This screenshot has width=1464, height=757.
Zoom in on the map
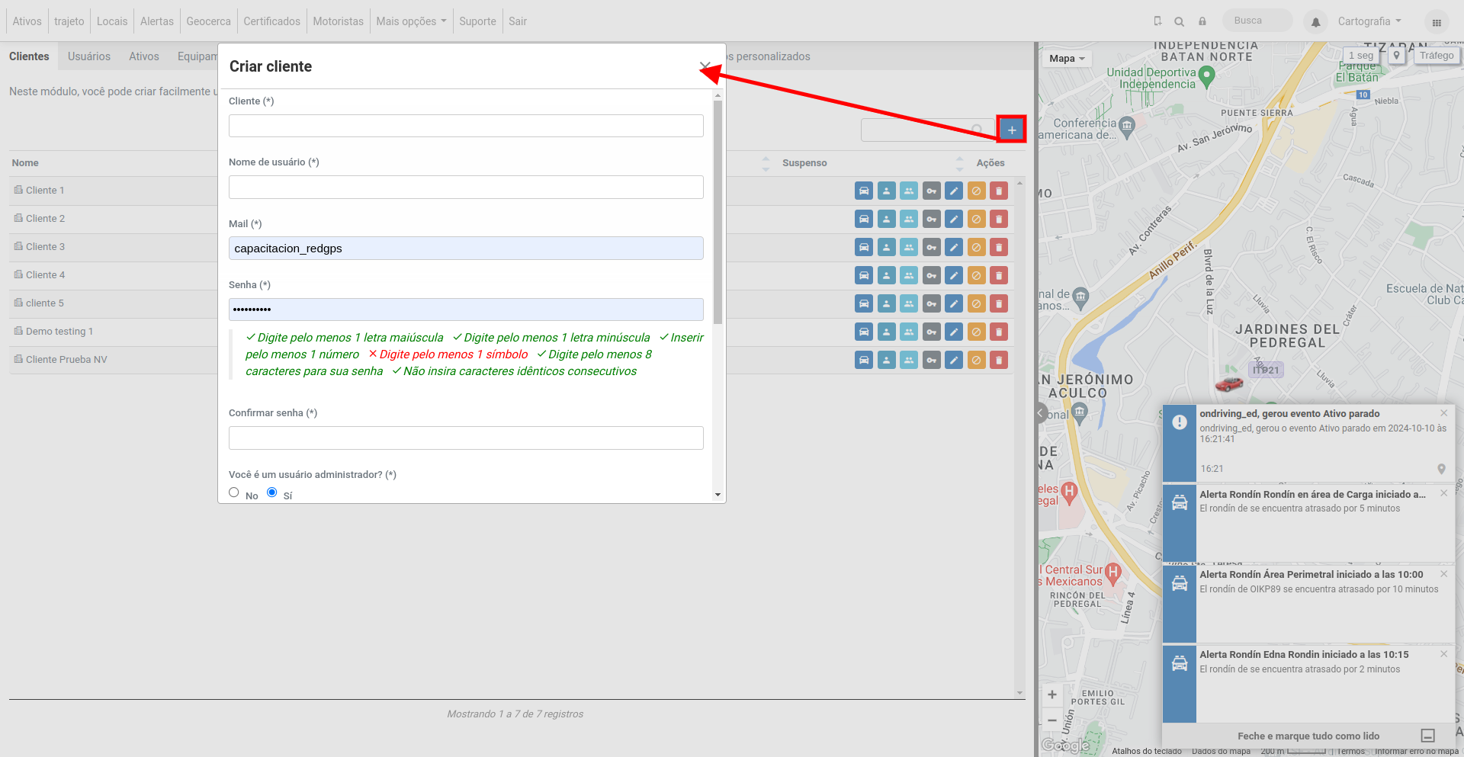tap(1052, 694)
